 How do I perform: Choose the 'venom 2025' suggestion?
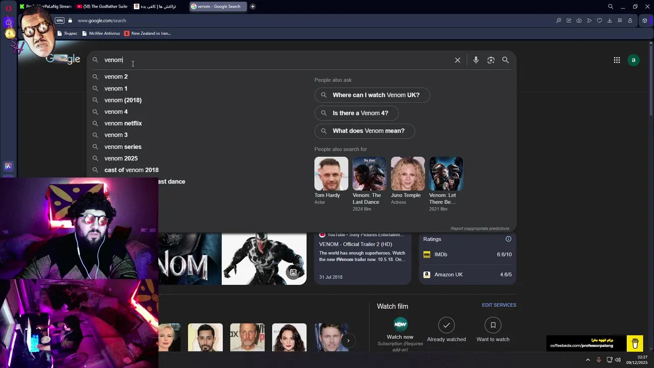[x=121, y=158]
